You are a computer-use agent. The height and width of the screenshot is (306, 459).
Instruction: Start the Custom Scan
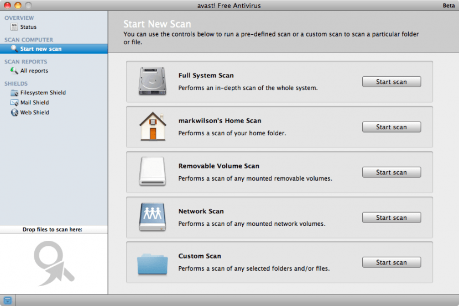click(392, 262)
